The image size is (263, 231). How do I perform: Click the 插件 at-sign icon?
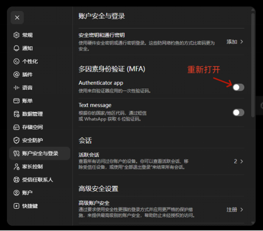16,74
